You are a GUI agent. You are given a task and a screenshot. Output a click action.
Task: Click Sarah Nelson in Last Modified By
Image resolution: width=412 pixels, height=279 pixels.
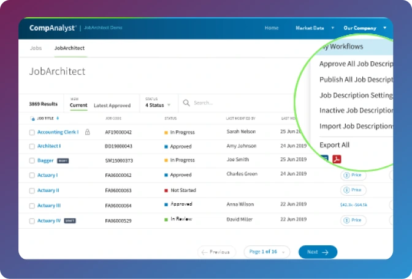[241, 132]
